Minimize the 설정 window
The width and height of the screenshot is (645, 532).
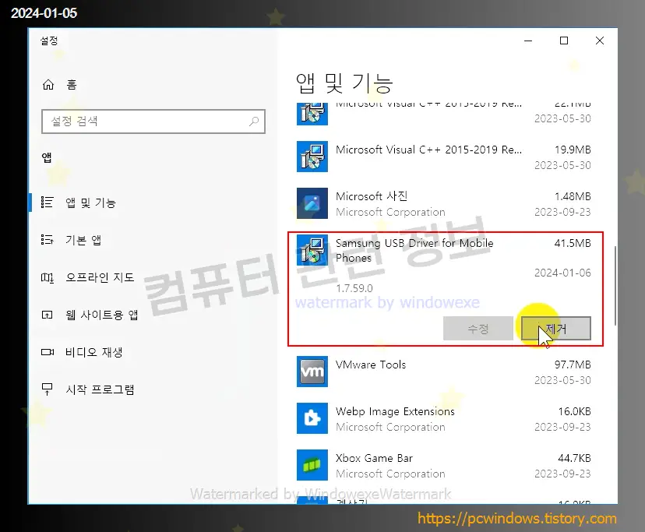coord(528,41)
